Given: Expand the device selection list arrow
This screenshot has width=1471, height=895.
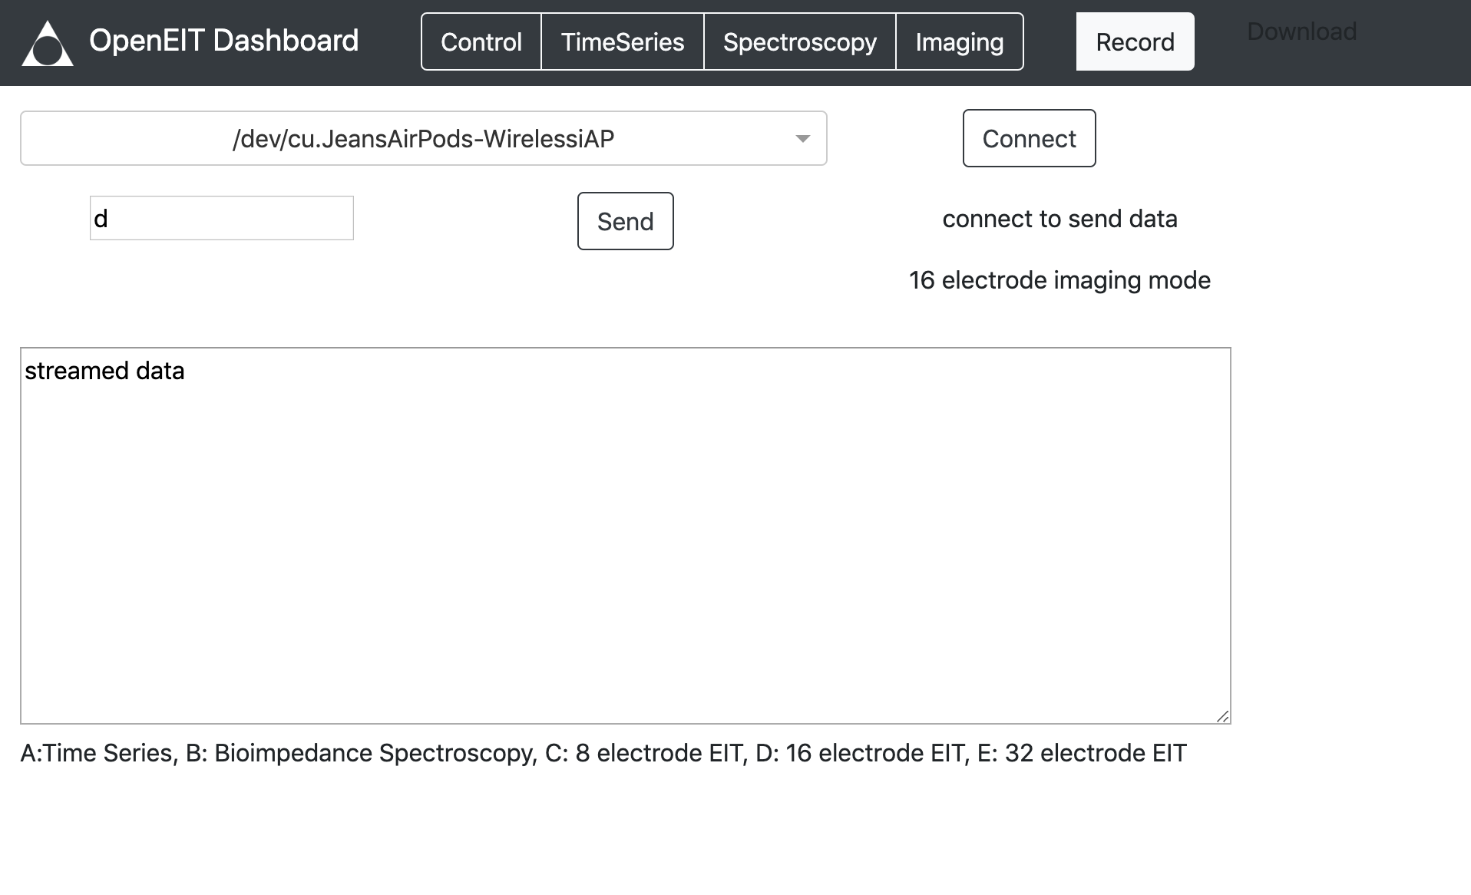Looking at the screenshot, I should (802, 138).
